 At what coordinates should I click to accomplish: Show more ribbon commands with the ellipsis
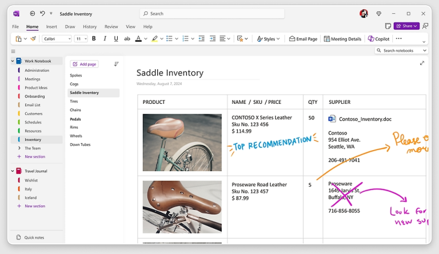(399, 39)
